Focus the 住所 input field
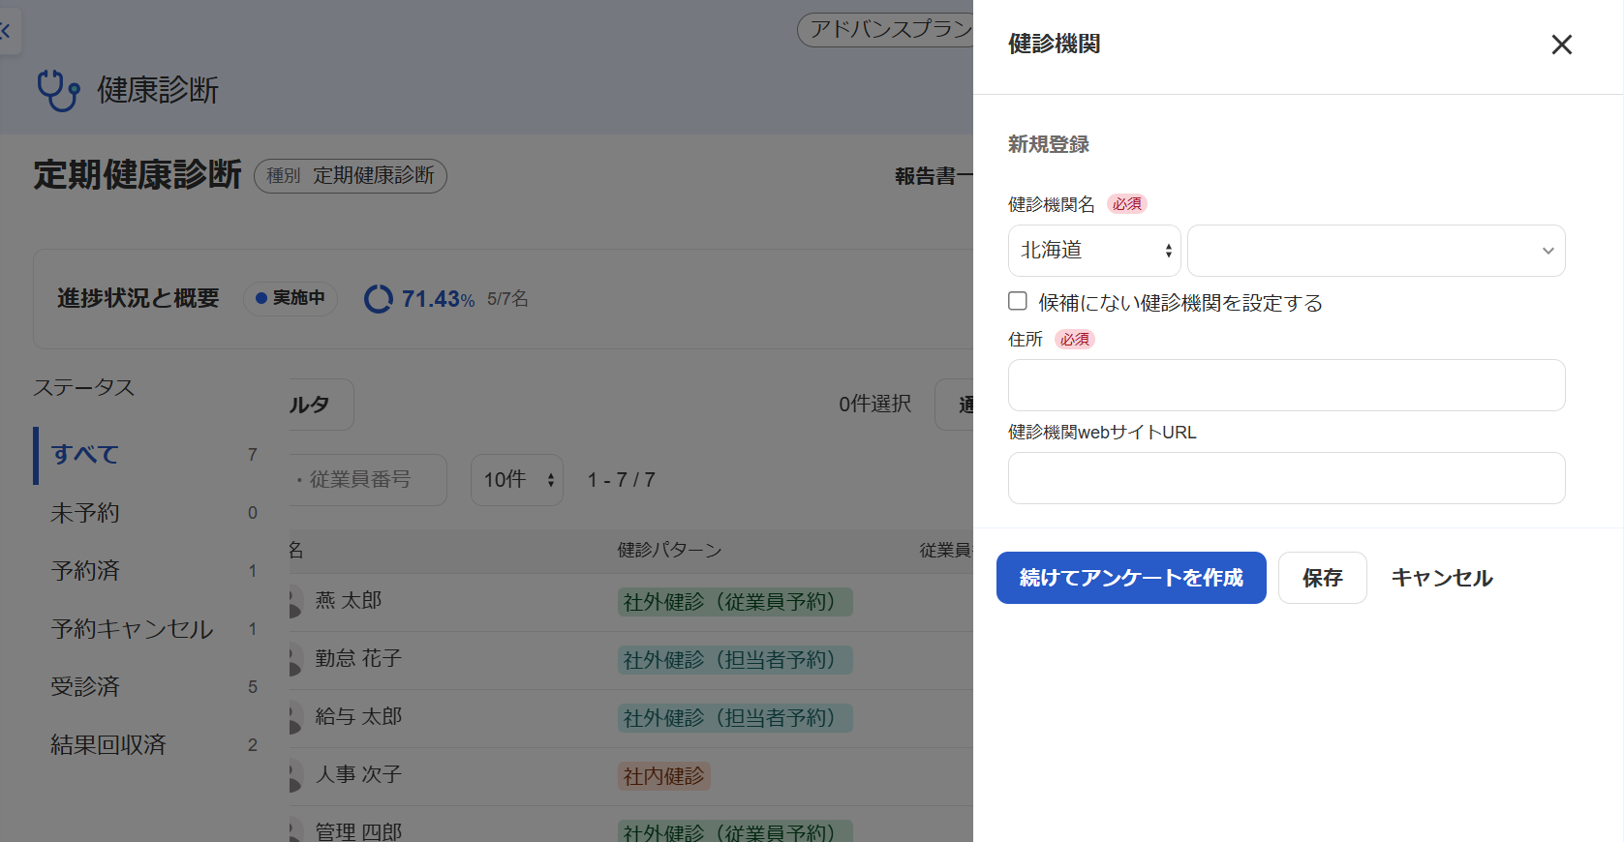Viewport: 1624px width, 842px height. point(1287,385)
